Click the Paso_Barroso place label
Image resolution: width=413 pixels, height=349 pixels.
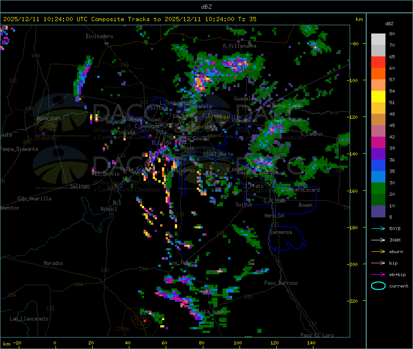click(x=281, y=283)
